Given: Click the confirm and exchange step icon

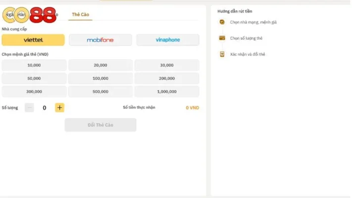Looking at the screenshot, I should coord(222,54).
